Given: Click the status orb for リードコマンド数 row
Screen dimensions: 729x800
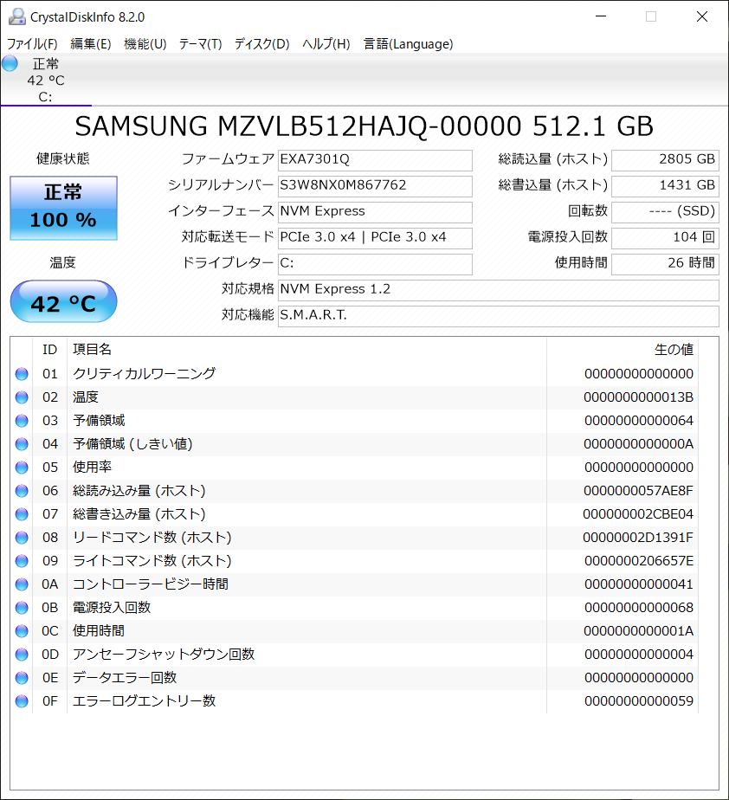Looking at the screenshot, I should click(22, 538).
